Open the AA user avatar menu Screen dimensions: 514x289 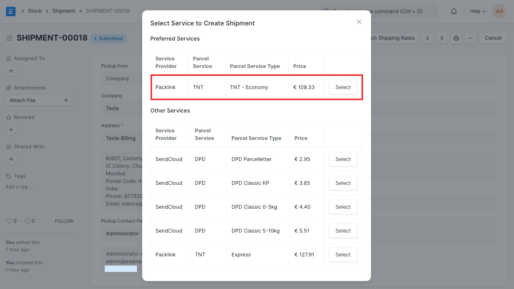499,11
